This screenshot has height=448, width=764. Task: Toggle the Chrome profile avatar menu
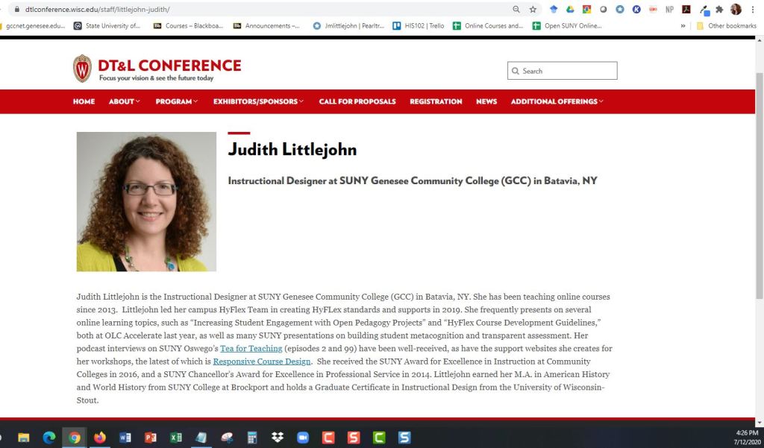(734, 10)
